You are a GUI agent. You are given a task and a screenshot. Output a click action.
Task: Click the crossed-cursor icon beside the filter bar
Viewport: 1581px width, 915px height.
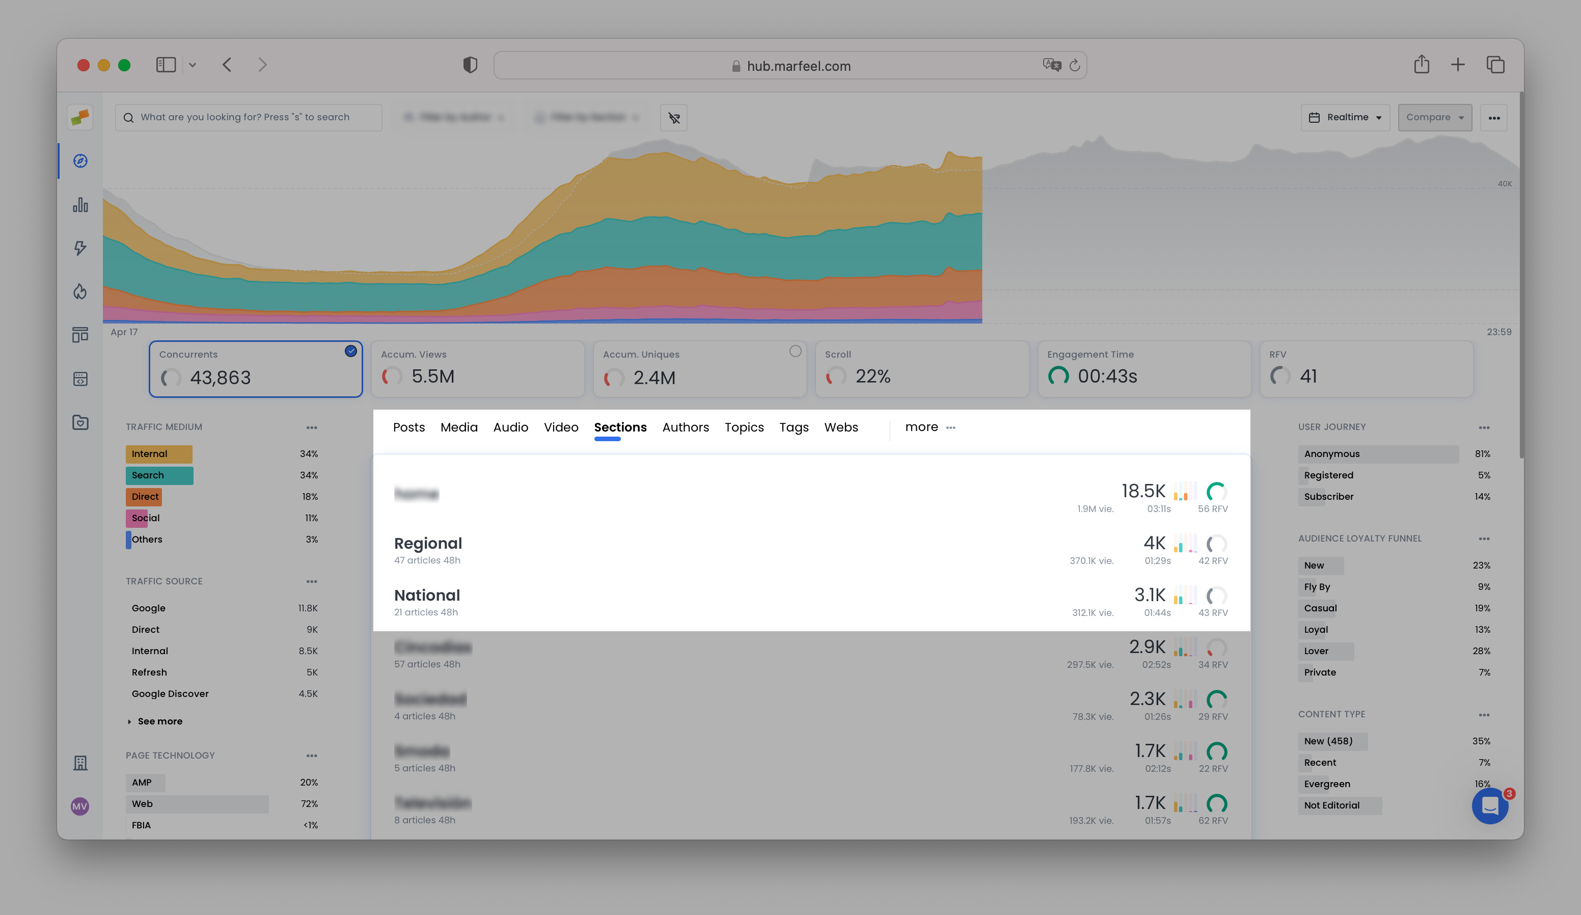coord(673,117)
